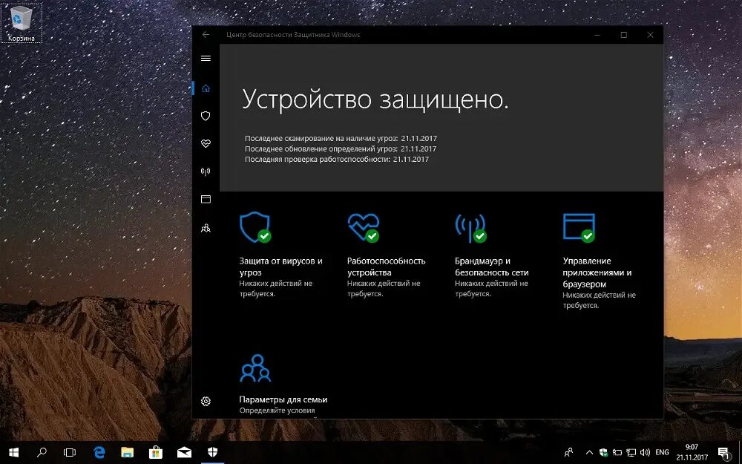Screen dimensions: 742x464
Task: Open "Защита от вирусов и угроз" heading
Action: 280,267
